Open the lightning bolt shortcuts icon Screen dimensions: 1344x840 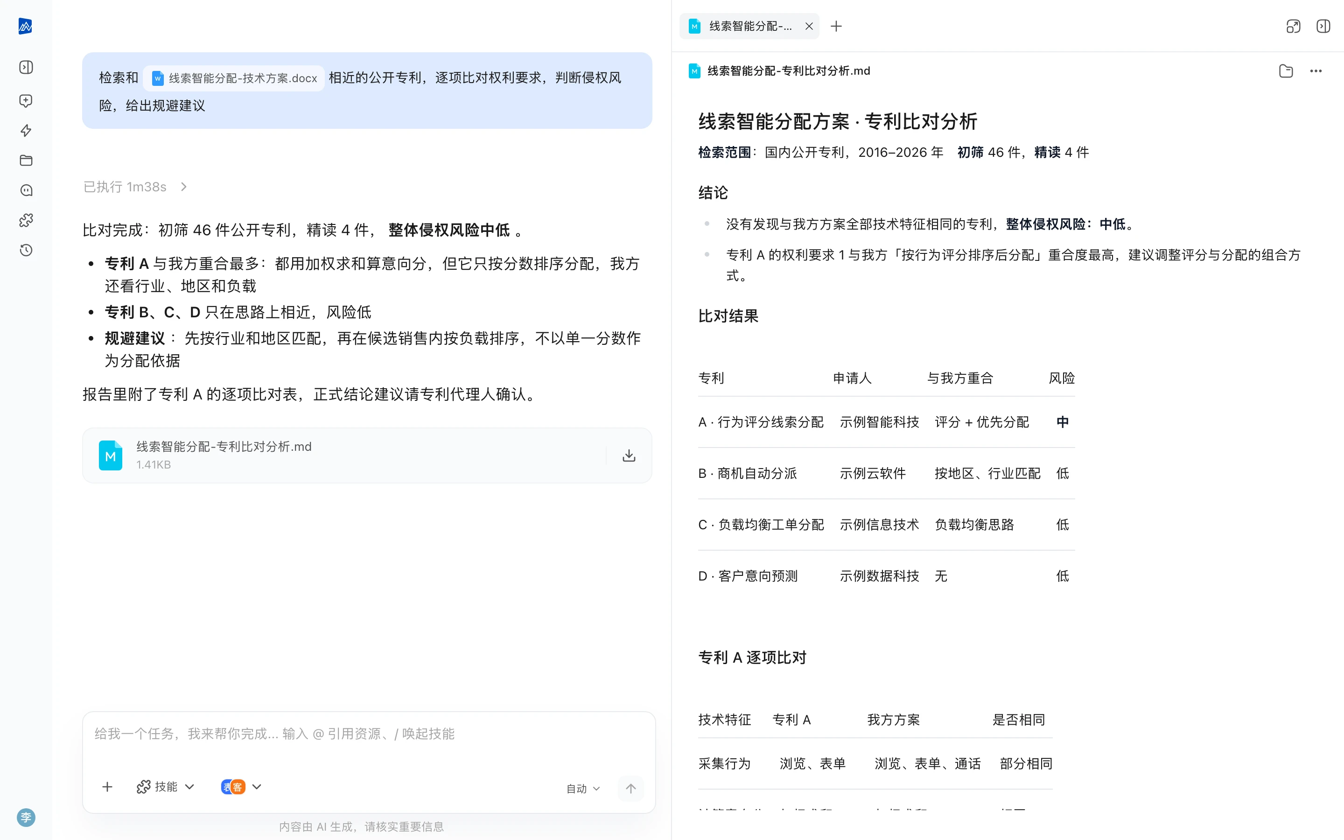point(26,131)
